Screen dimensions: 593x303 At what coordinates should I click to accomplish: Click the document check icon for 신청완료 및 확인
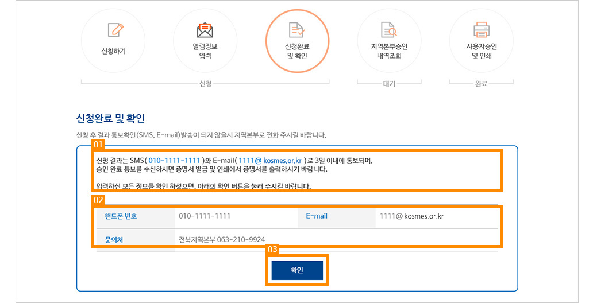point(297,30)
